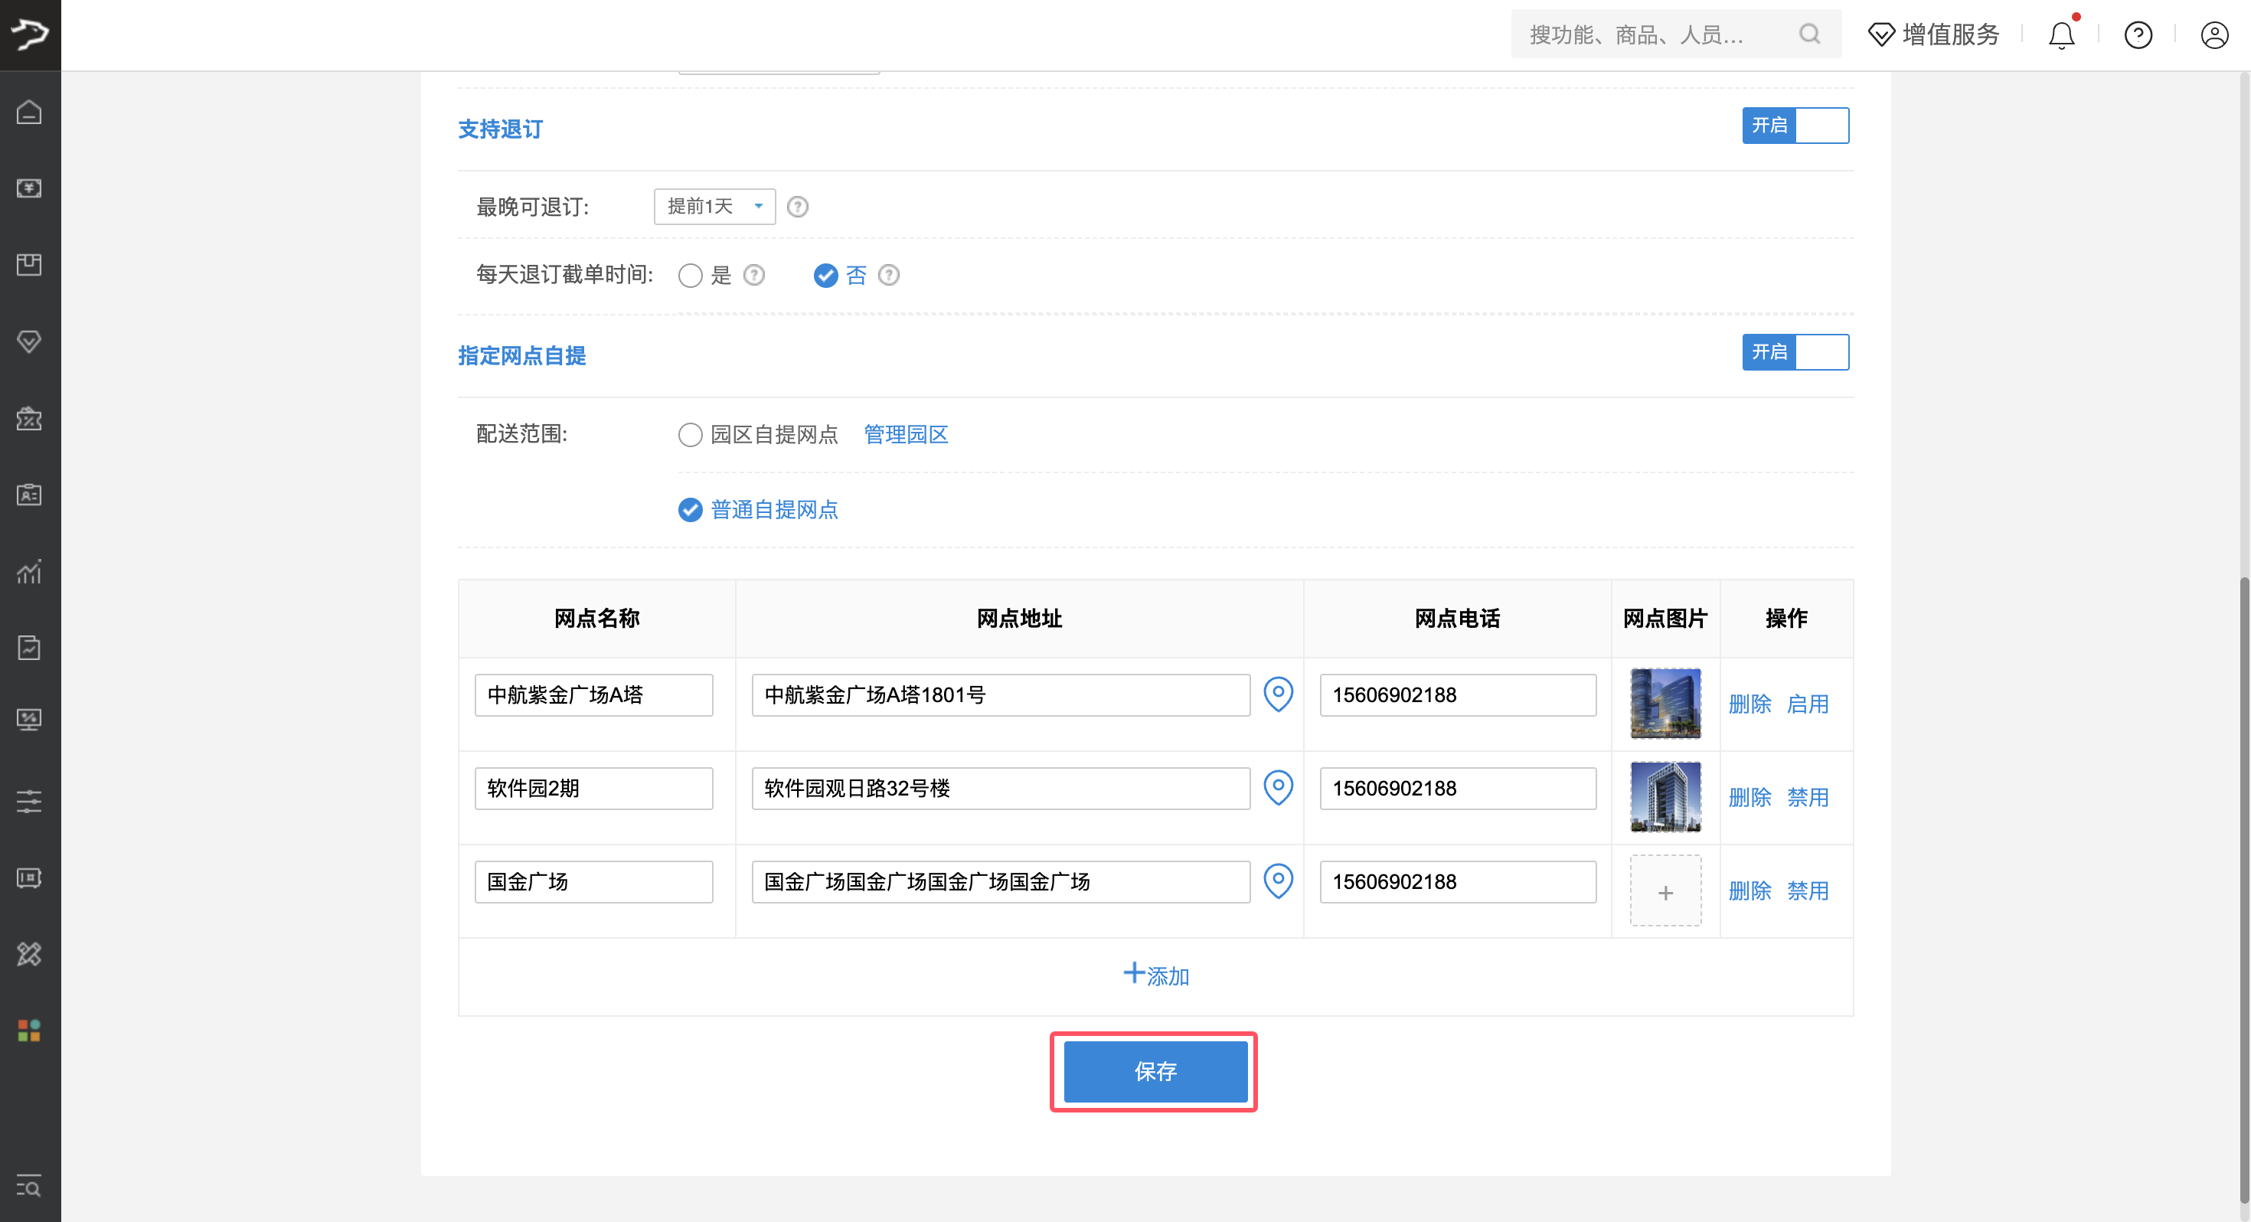
Task: Click the 中航紫金广场A塔 name input field
Action: (x=593, y=695)
